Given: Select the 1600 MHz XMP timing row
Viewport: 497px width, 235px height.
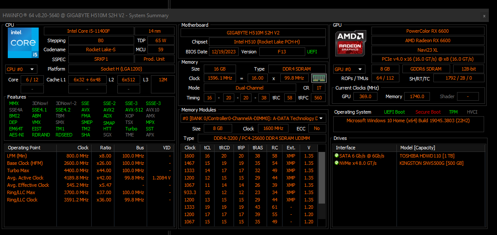Looking at the screenshot, I should pyautogui.click(x=249, y=156).
